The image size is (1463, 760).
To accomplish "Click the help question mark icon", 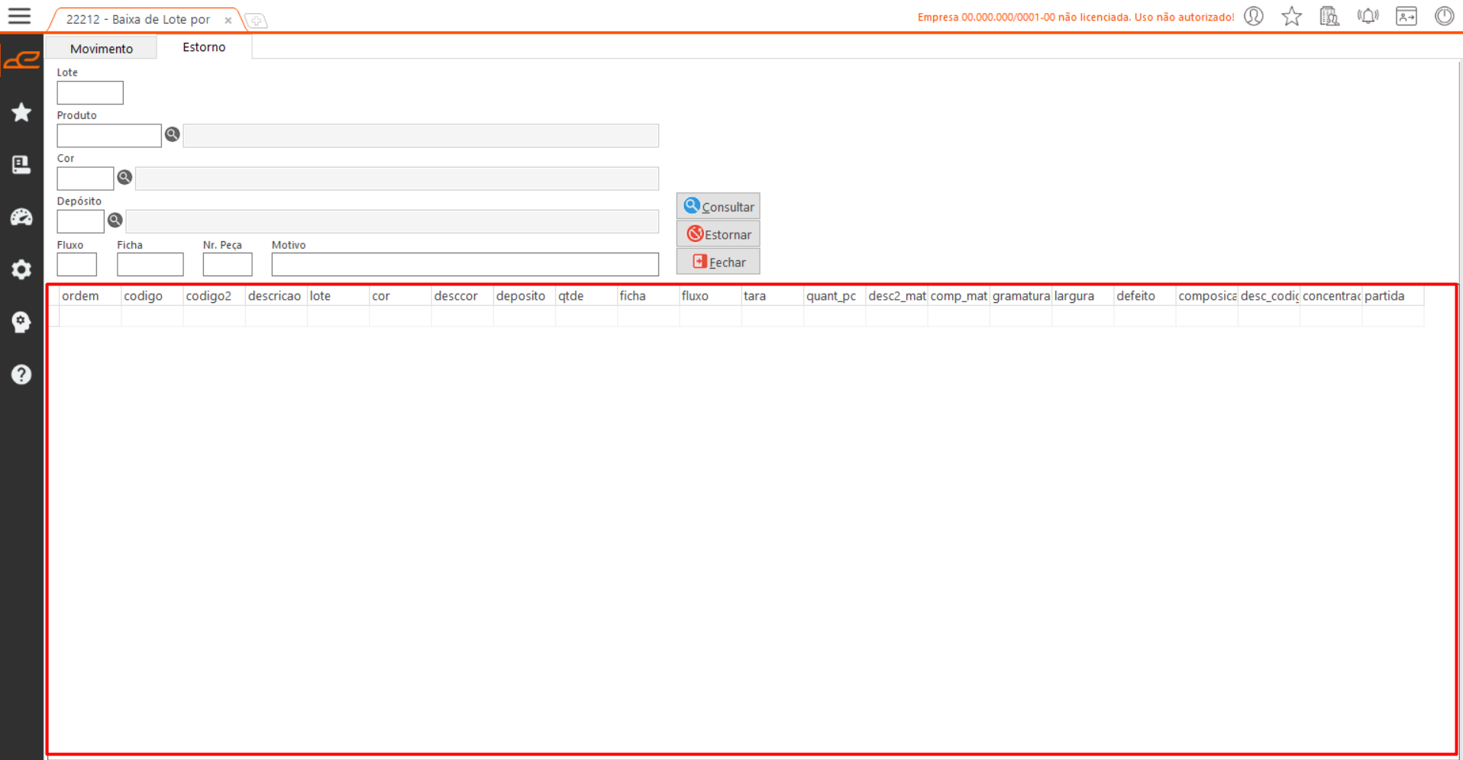I will click(x=21, y=375).
